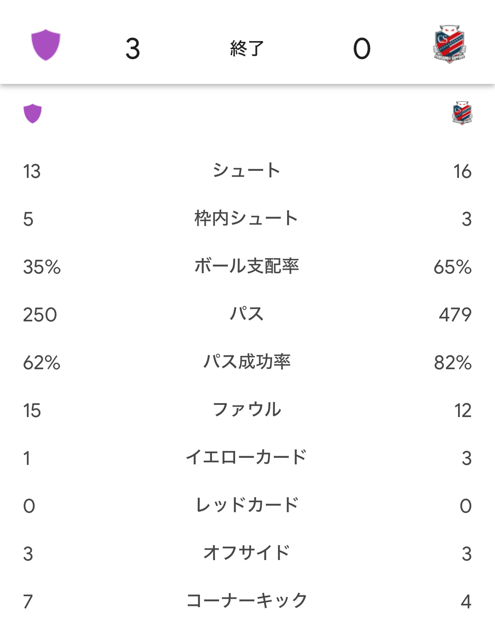Image resolution: width=495 pixels, height=626 pixels.
Task: Click the 250 passes value
Action: (x=40, y=315)
